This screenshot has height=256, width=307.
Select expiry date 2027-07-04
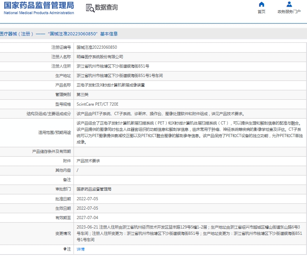87,218
